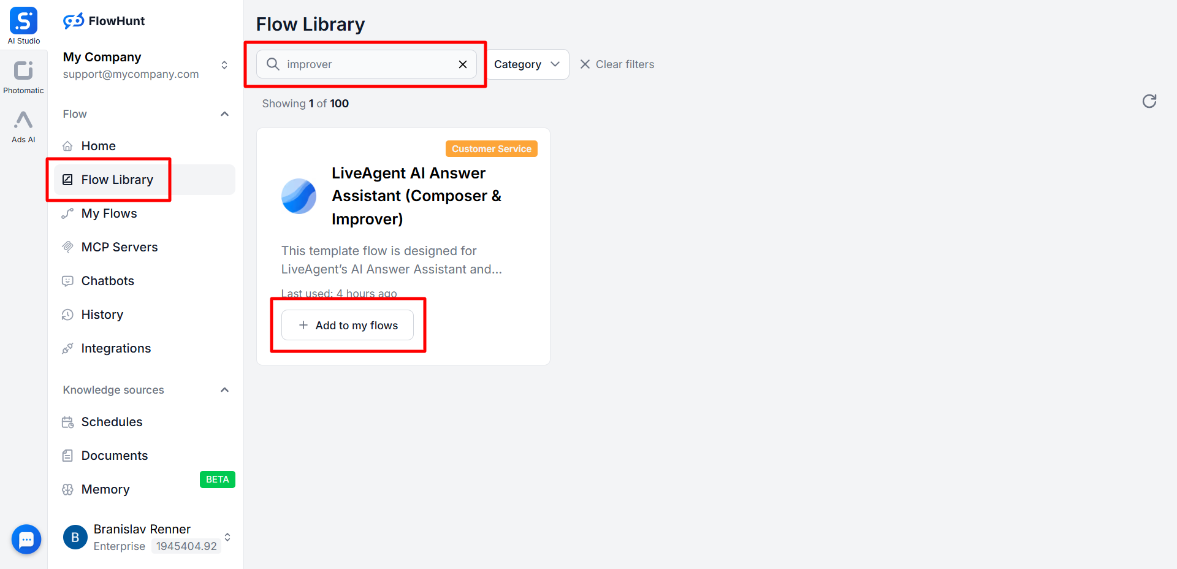Switch to the Home section
Image resolution: width=1177 pixels, height=569 pixels.
pyautogui.click(x=98, y=145)
